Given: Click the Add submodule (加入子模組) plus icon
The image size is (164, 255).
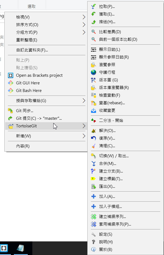Looking at the screenshot, I should point(94,207).
